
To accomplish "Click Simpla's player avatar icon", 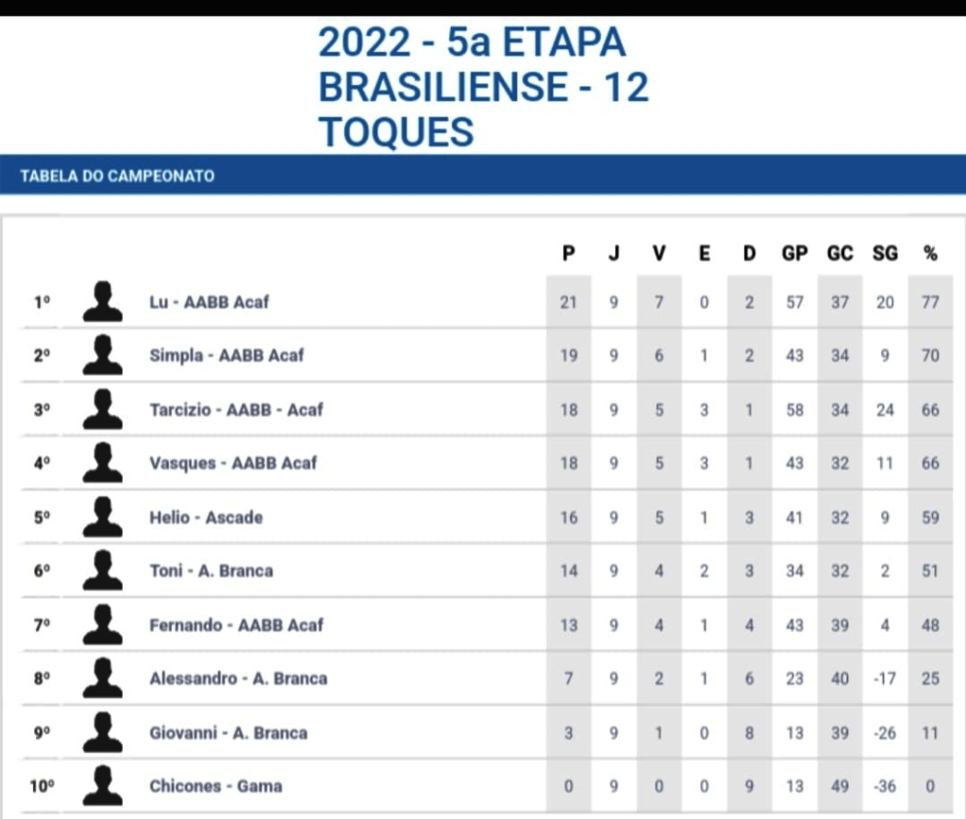I will click(102, 356).
